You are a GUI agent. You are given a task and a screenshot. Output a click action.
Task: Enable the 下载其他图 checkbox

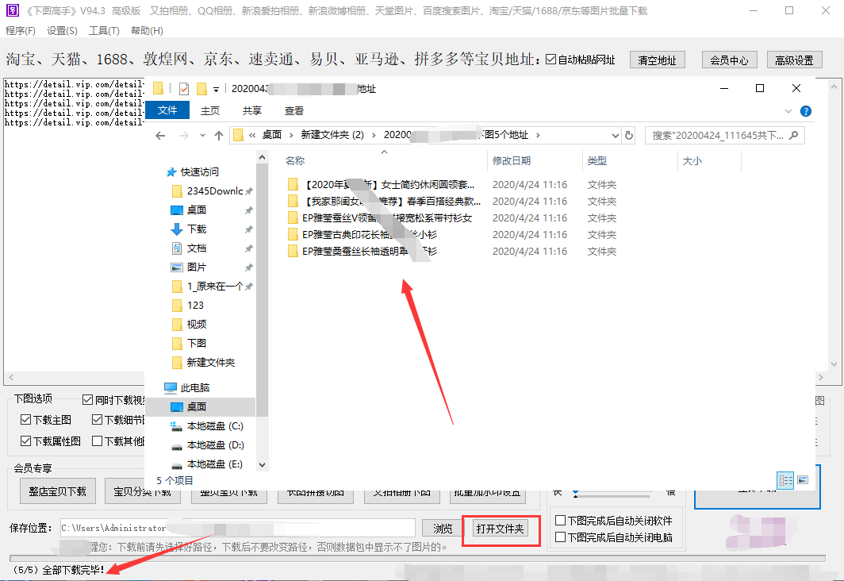pyautogui.click(x=95, y=441)
